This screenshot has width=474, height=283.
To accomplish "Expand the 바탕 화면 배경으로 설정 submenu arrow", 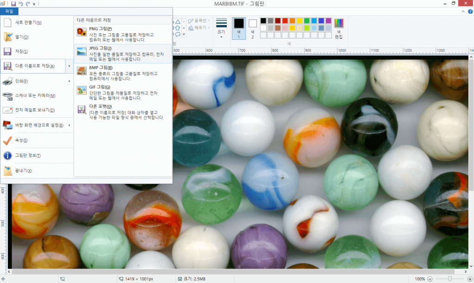I will click(69, 125).
